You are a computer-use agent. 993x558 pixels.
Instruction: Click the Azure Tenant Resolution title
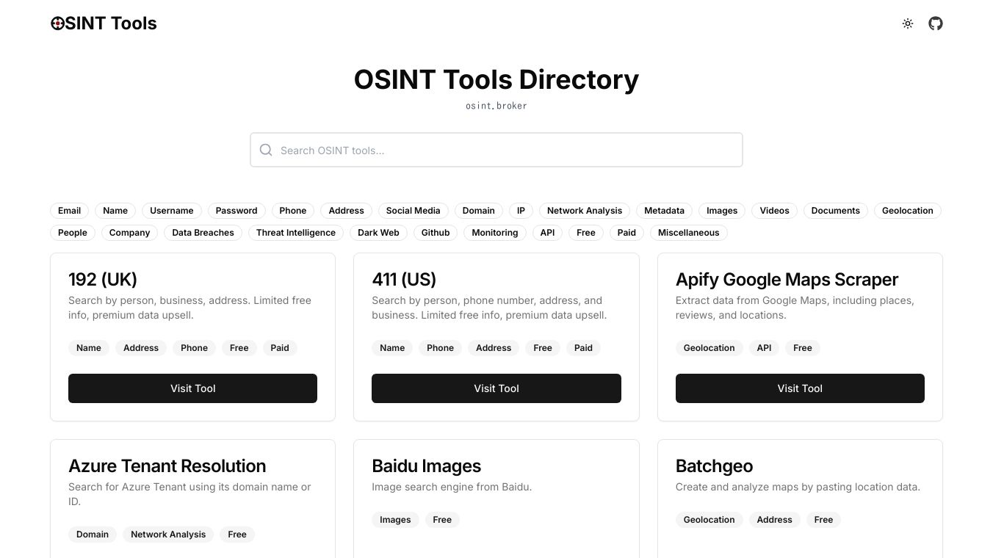(x=167, y=466)
